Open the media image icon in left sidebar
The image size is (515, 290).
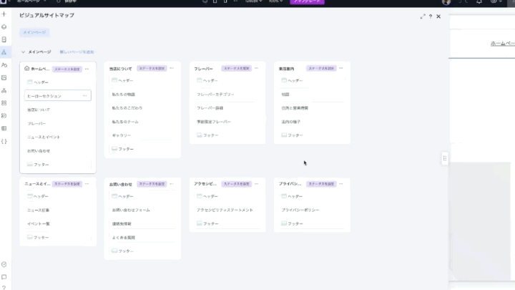[4, 77]
